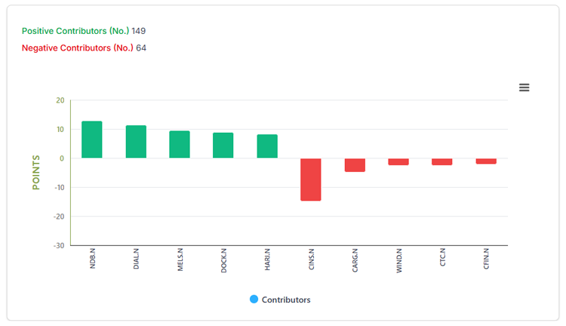Screen dimensions: 566x326
Task: Click the Negative Contributors (No.) label
Action: click(x=77, y=48)
